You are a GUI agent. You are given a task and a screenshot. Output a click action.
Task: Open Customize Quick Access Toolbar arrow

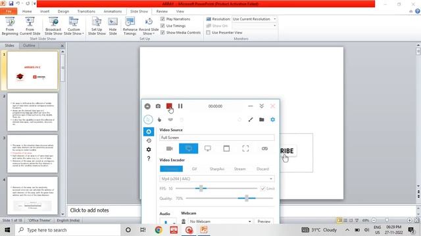point(35,4)
